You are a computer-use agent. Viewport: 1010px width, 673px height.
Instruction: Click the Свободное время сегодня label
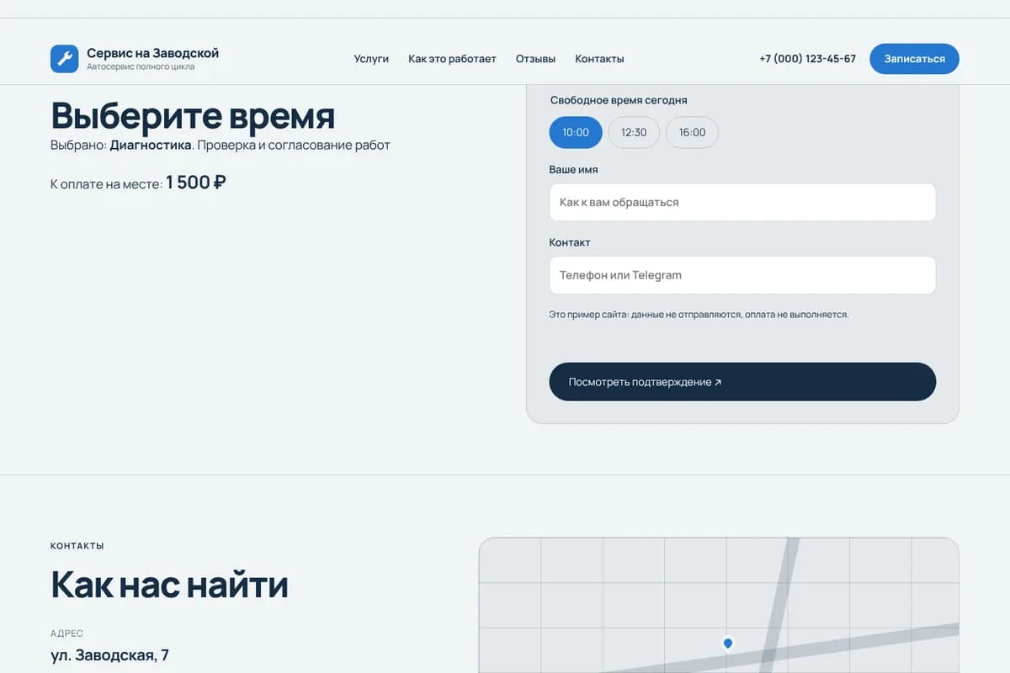(x=619, y=100)
